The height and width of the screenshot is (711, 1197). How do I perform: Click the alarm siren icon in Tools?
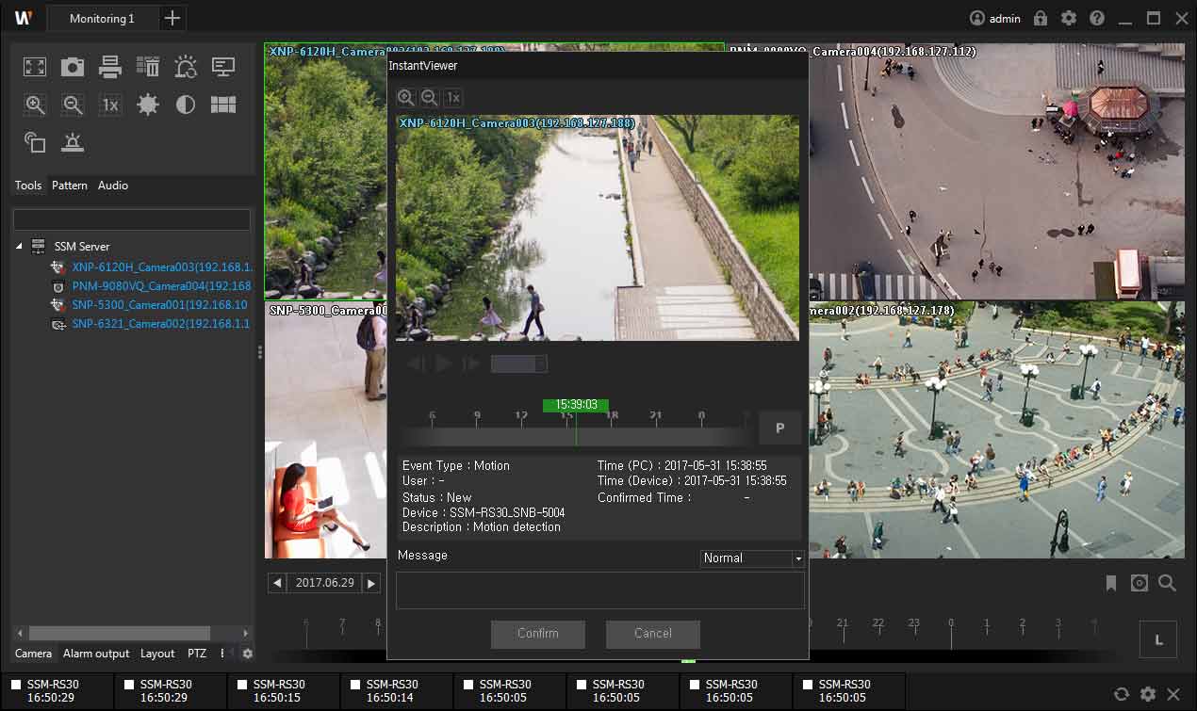(73, 142)
